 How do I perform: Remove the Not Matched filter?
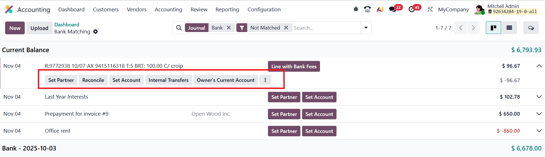point(286,28)
